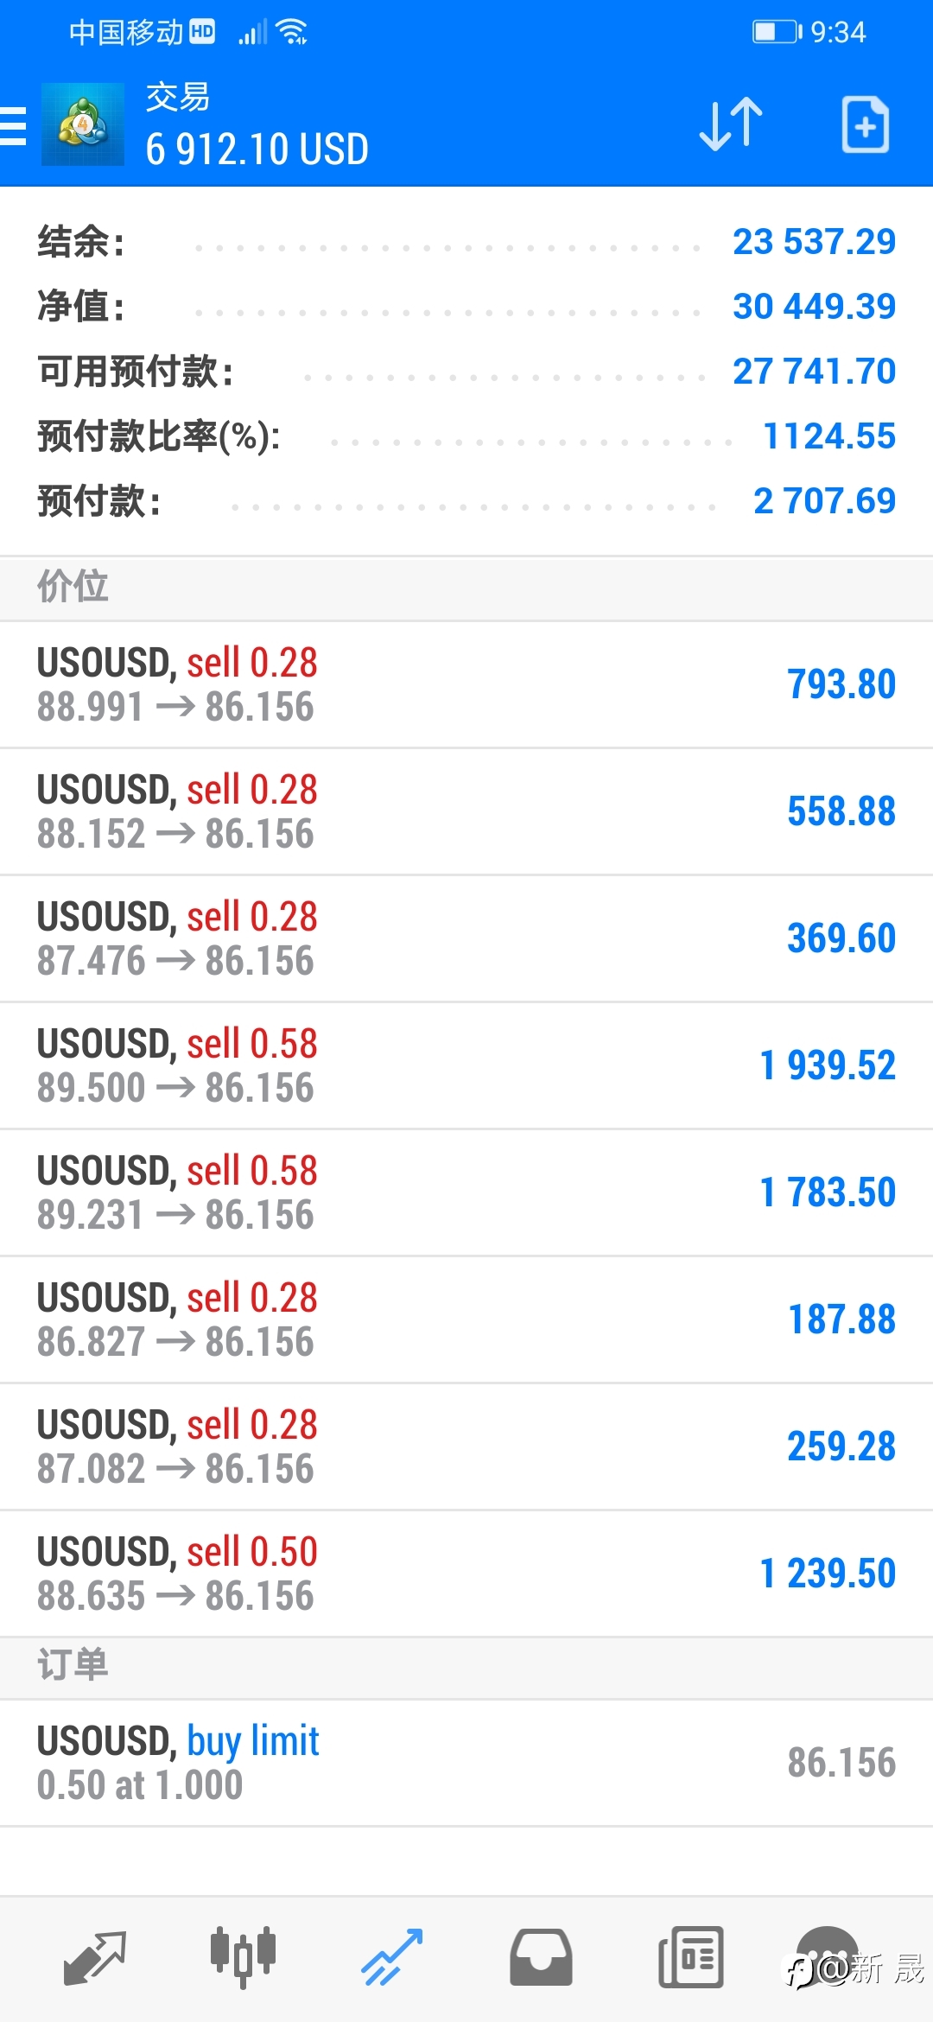Open the USOUSD buy limit pending order

[x=466, y=1763]
